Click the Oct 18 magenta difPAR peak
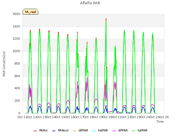181x136 pixels. pos(87,78)
